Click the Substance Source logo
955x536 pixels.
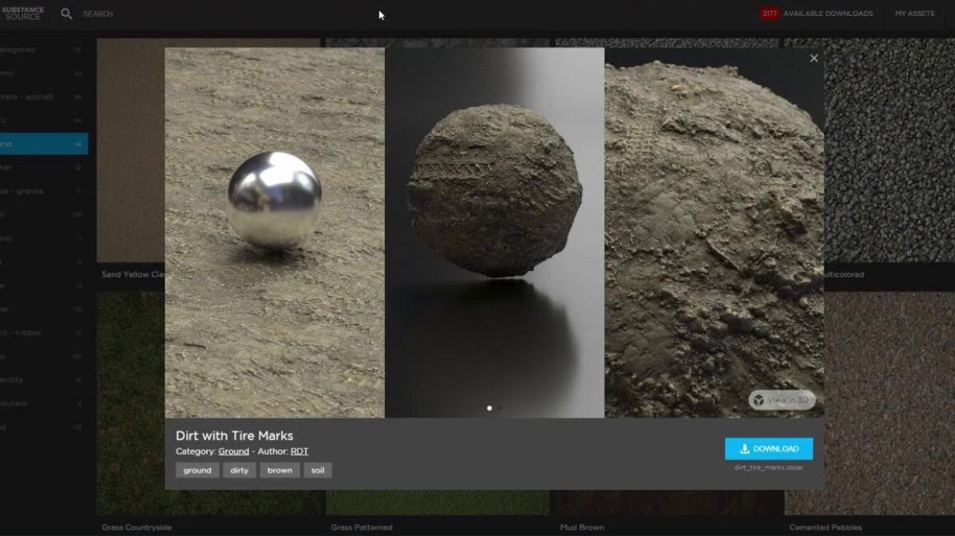click(22, 14)
